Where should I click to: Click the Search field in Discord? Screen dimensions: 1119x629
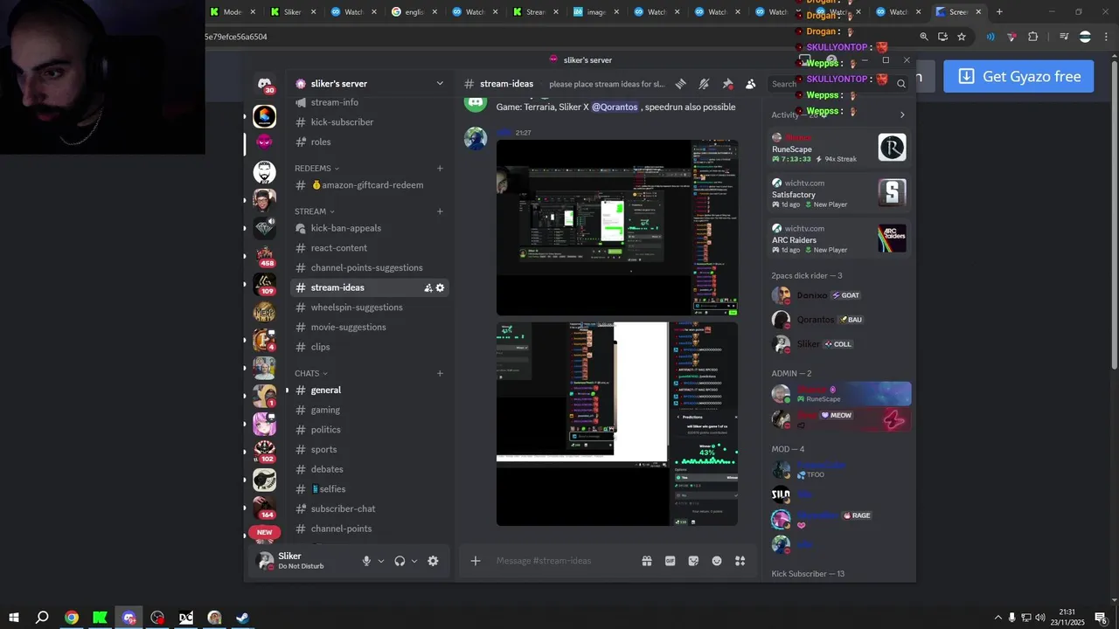[839, 84]
